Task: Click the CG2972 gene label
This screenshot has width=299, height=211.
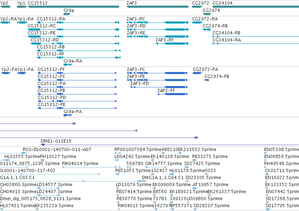Action: click(201, 3)
